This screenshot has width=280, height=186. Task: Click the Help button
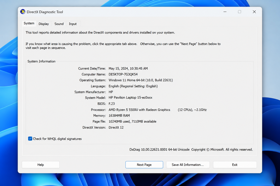(40, 165)
